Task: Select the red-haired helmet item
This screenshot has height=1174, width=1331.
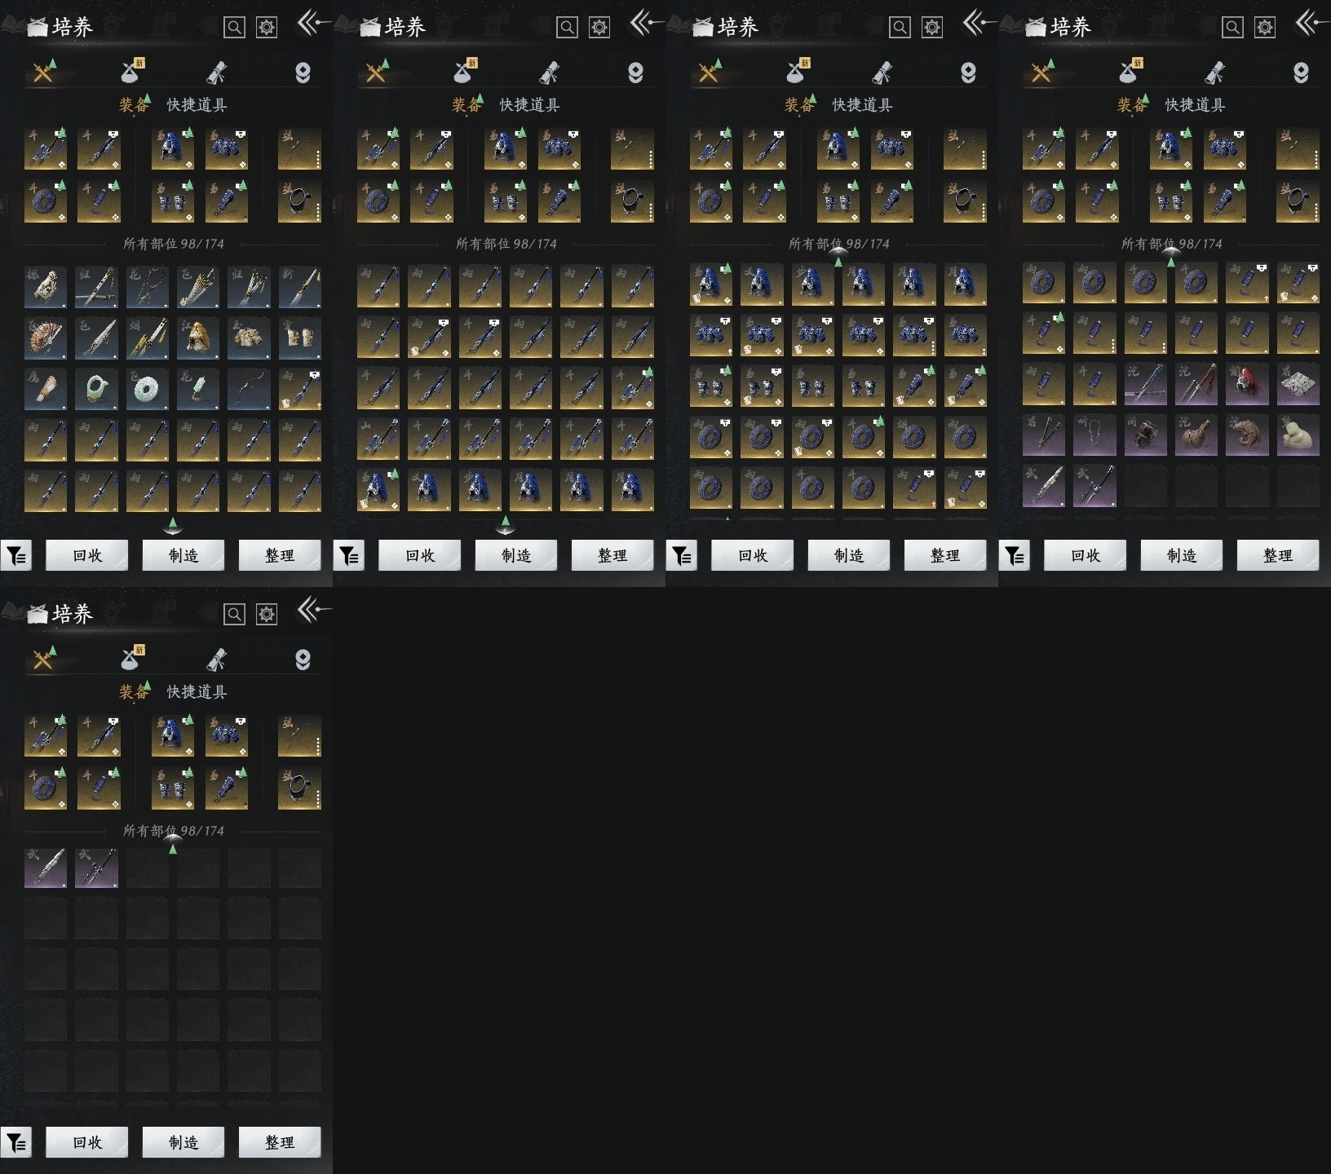Action: click(1247, 383)
